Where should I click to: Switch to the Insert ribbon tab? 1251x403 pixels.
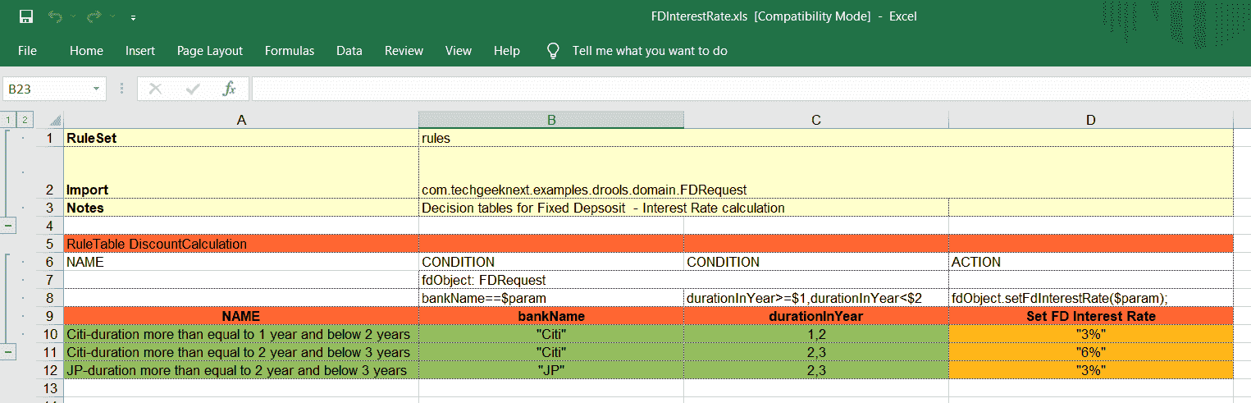pos(140,51)
